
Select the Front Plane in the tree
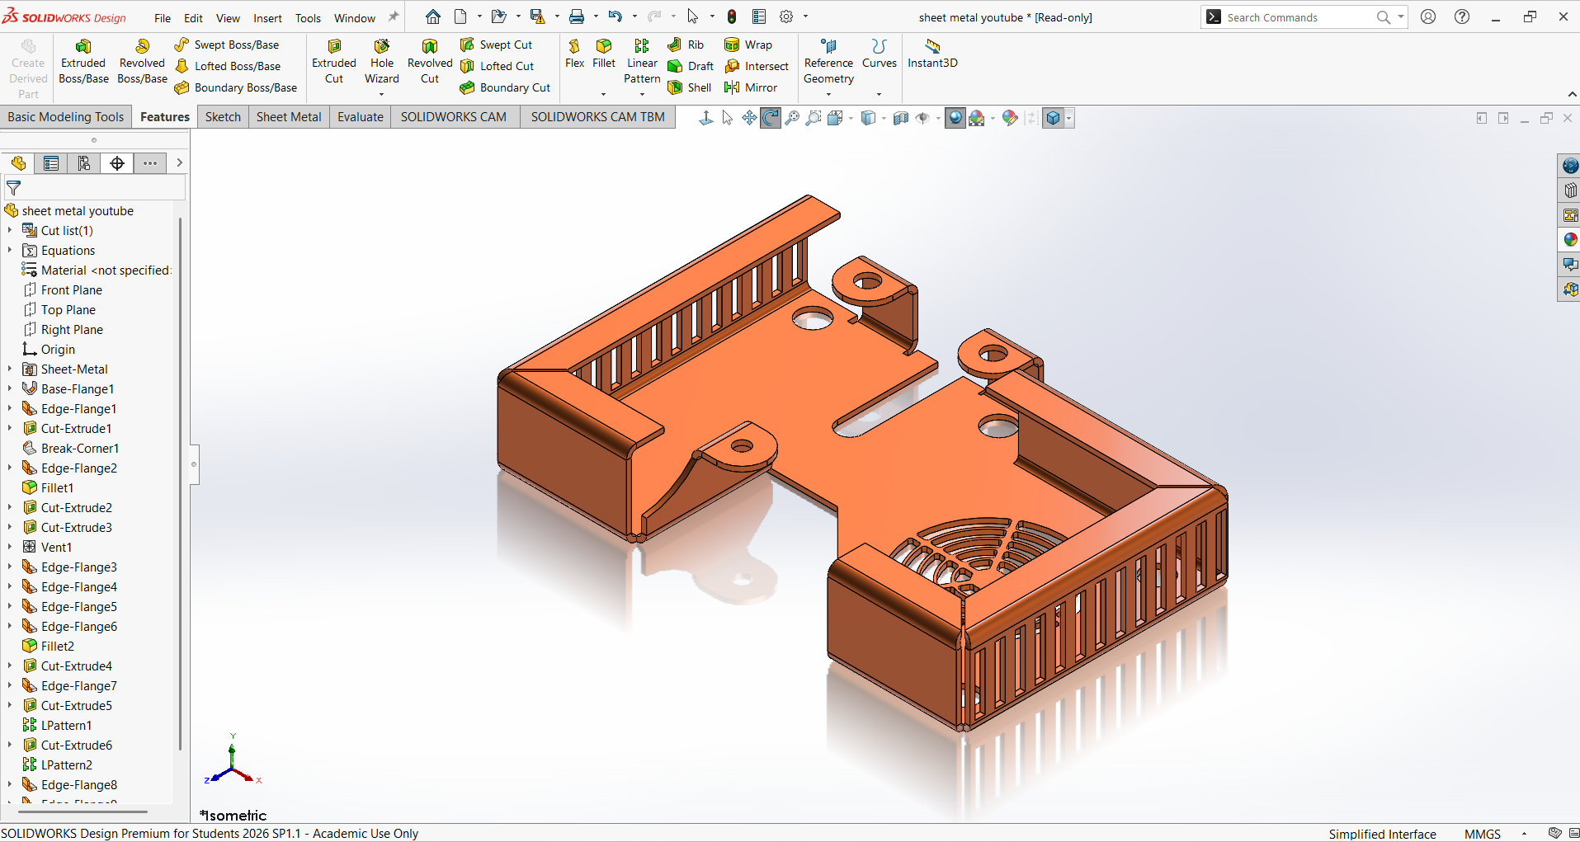63,289
